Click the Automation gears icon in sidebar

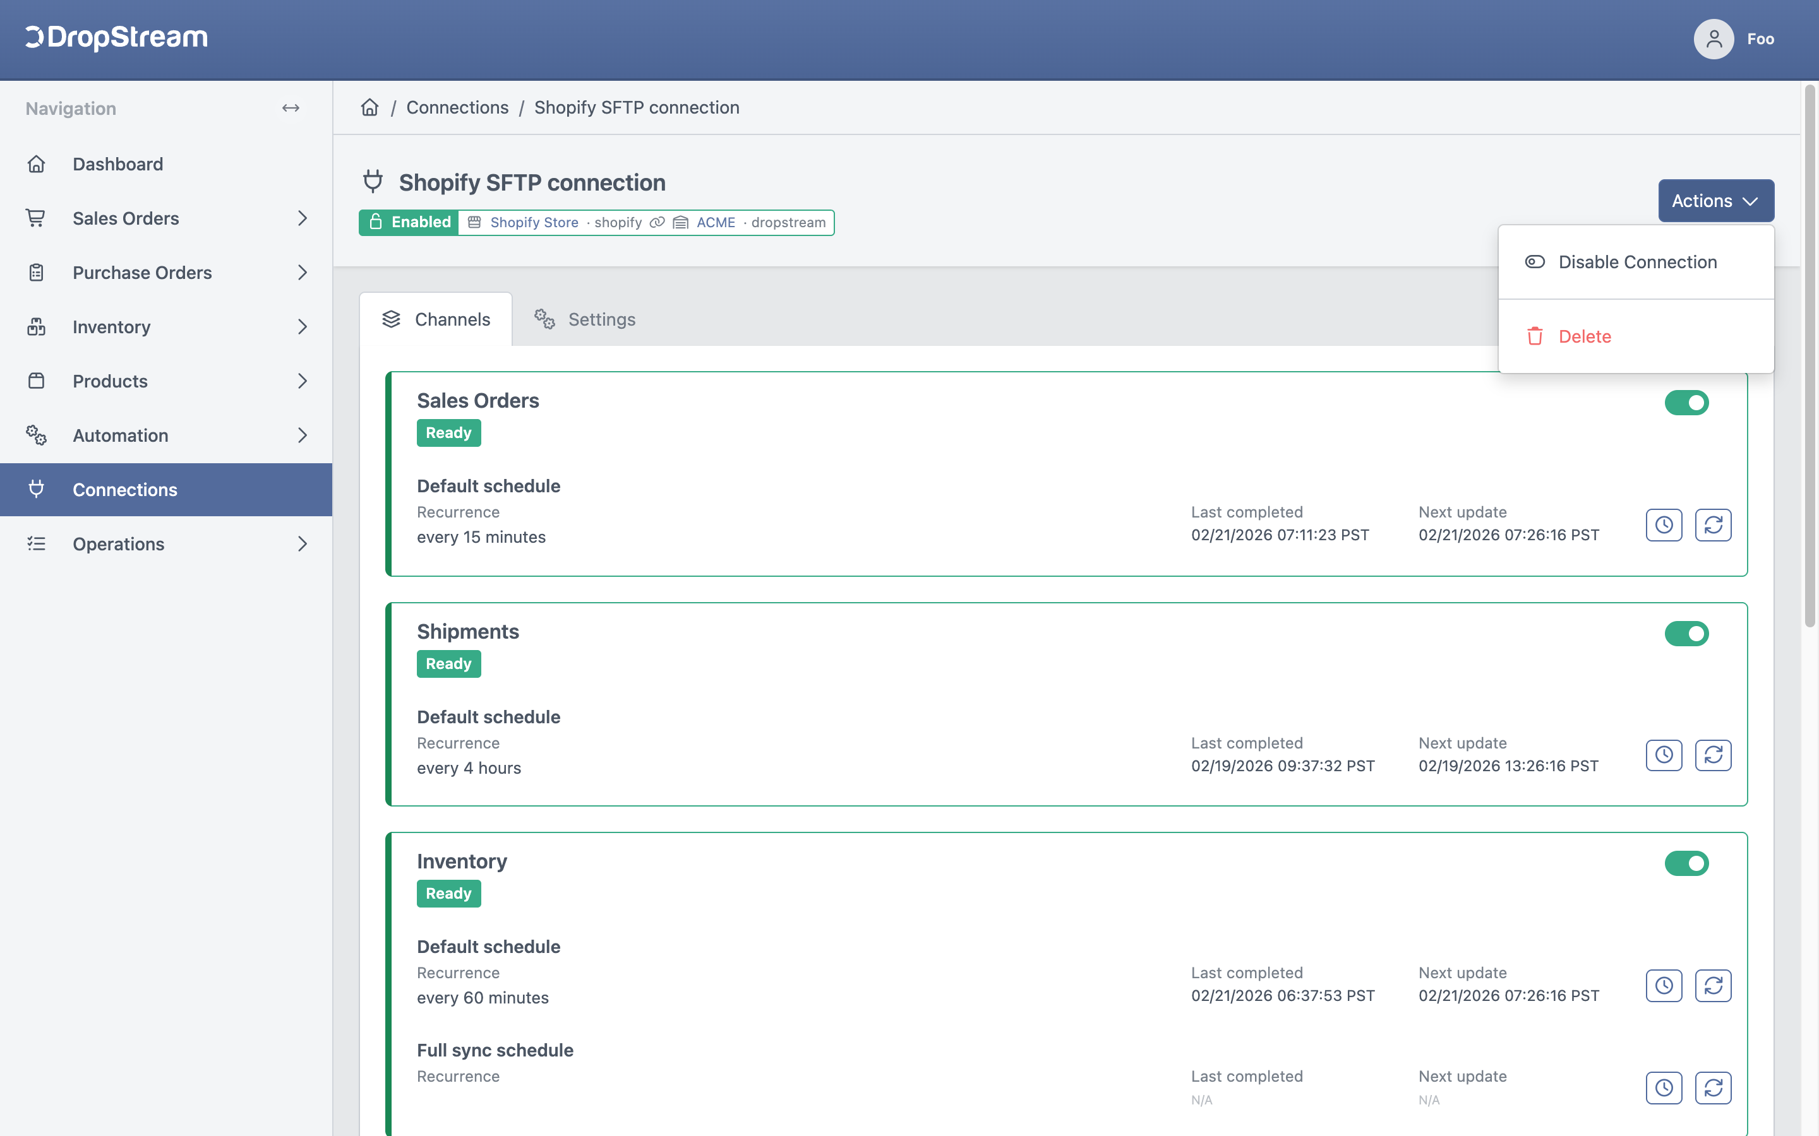[x=36, y=435]
